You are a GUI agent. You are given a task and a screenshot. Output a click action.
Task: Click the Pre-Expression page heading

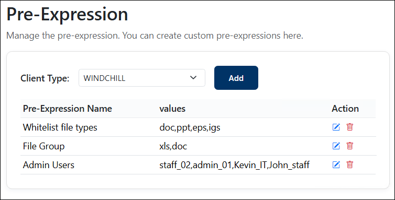[67, 14]
